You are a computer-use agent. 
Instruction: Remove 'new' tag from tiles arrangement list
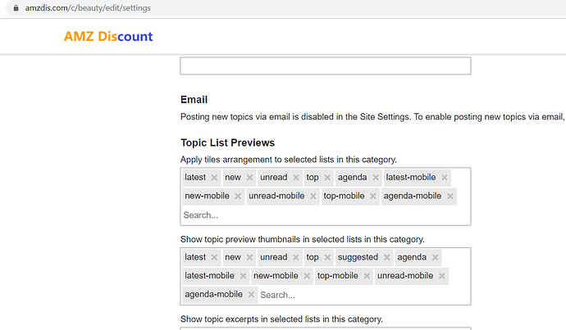[249, 178]
